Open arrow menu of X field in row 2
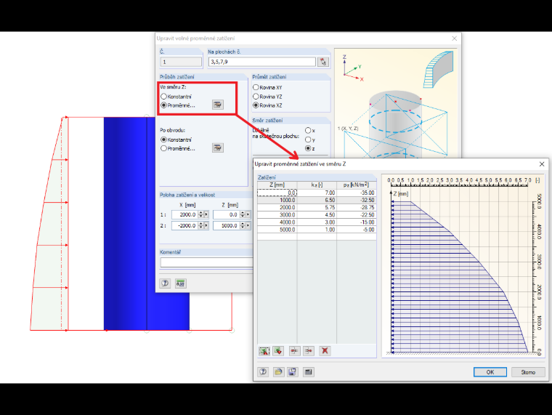The height and width of the screenshot is (415, 552). tap(206, 225)
